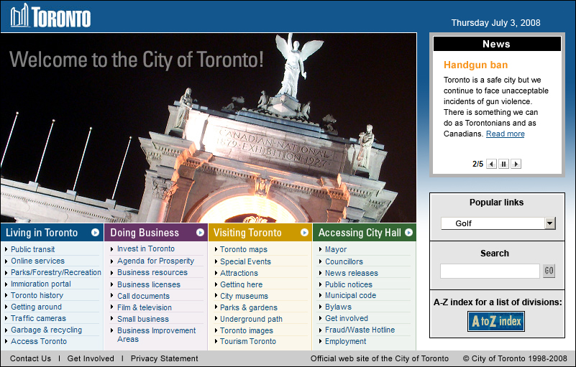Go to Employment page
This screenshot has width=576, height=367.
(345, 341)
